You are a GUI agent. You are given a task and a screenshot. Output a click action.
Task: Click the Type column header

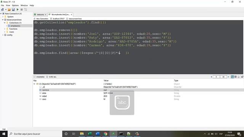176,81
